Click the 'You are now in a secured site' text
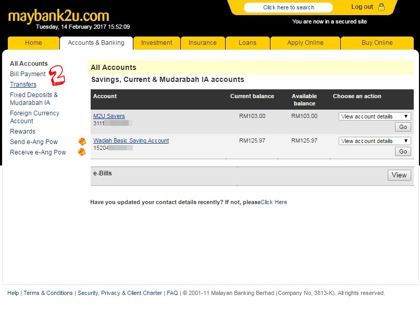The image size is (420, 320). click(329, 21)
